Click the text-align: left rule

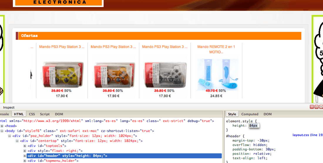click(250, 158)
